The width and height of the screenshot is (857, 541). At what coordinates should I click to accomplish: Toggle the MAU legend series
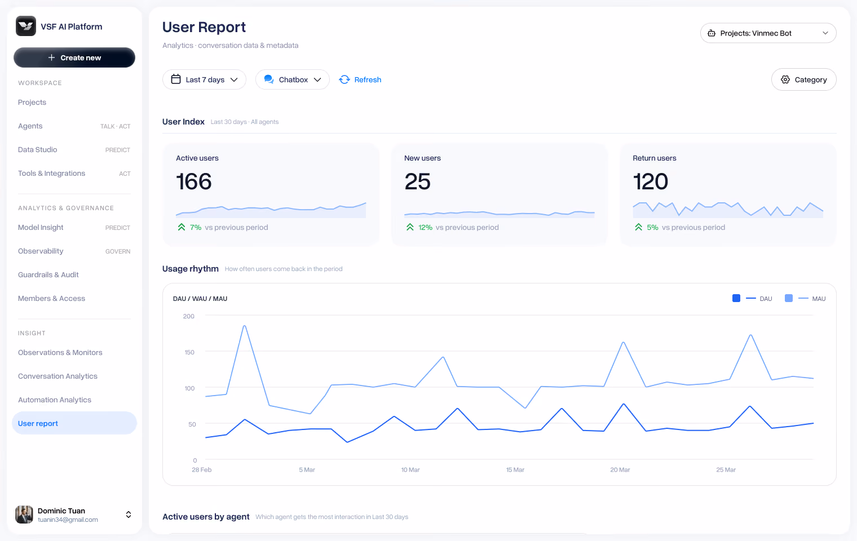click(x=805, y=298)
